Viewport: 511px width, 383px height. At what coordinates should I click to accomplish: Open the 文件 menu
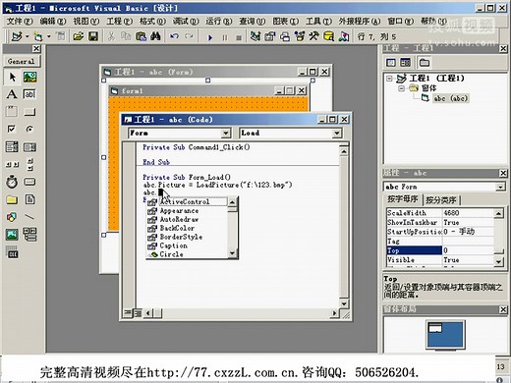[x=20, y=22]
